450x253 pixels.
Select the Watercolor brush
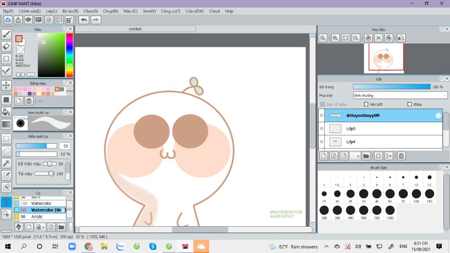pyautogui.click(x=40, y=203)
